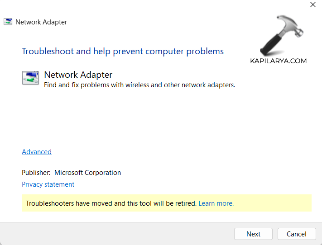The image size is (322, 245).
Task: Follow the Learn more link
Action: [216, 203]
